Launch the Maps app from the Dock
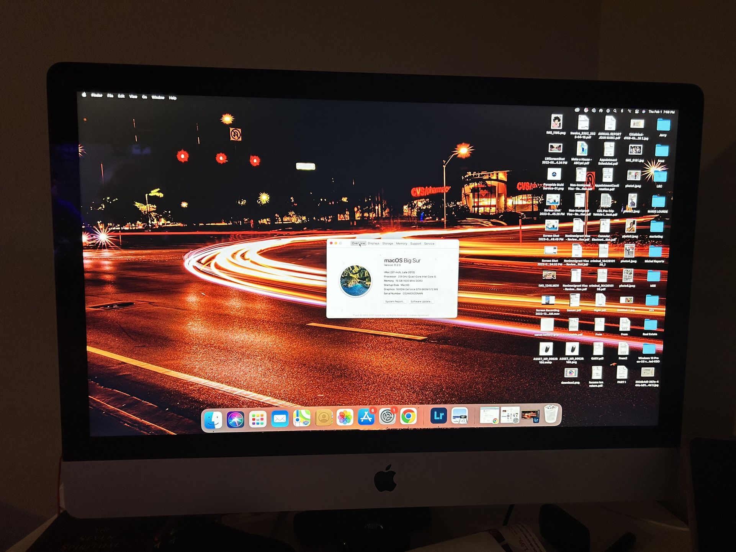736x552 pixels. click(x=301, y=420)
